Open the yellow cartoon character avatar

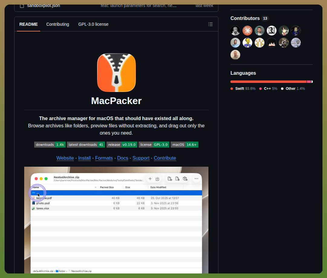[247, 43]
